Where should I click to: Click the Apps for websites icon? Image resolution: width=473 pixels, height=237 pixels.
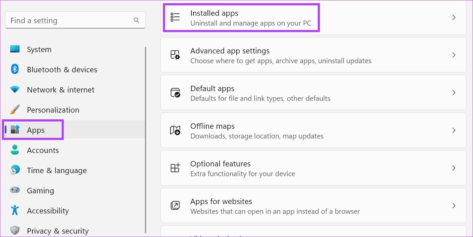pyautogui.click(x=175, y=205)
